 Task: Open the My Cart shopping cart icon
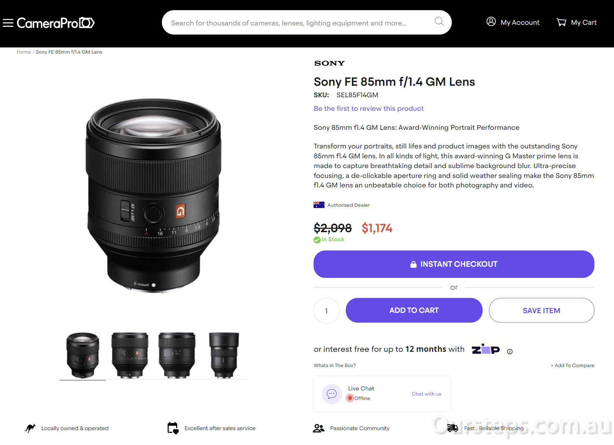(562, 22)
